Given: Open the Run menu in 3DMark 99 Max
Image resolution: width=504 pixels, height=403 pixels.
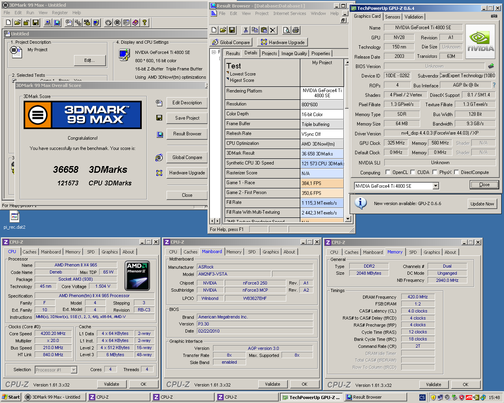Looking at the screenshot, I should [x=30, y=13].
